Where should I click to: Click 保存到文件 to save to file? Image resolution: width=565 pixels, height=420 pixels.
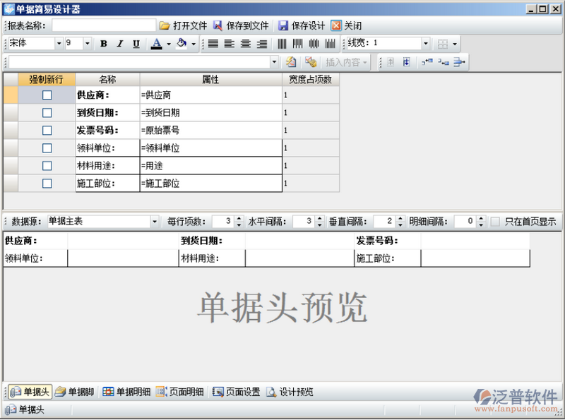click(x=241, y=25)
